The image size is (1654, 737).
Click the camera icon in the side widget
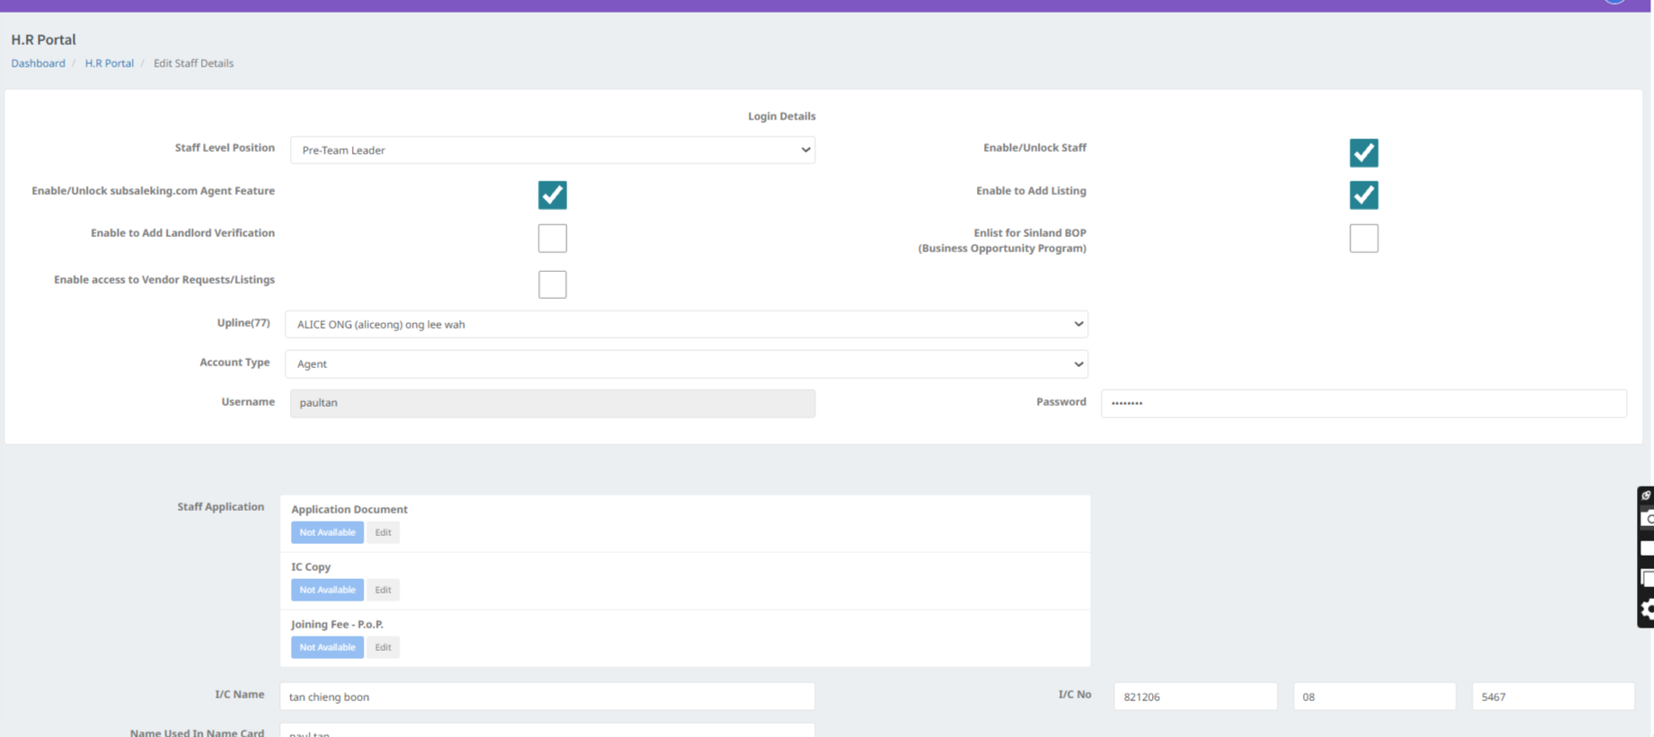tap(1647, 519)
